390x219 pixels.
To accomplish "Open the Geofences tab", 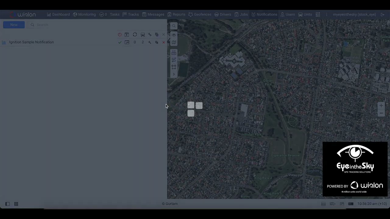I will pos(200,14).
